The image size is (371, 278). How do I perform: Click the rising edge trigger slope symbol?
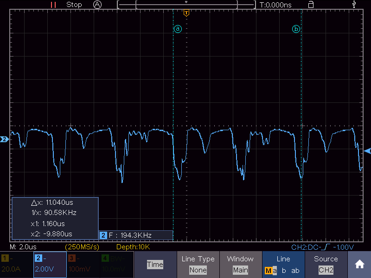tap(327, 247)
